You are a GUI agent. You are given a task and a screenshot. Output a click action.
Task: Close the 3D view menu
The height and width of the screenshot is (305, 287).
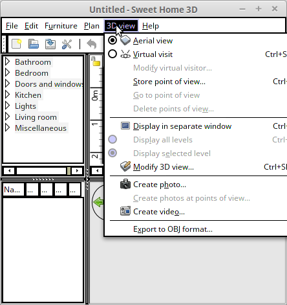[x=121, y=26]
